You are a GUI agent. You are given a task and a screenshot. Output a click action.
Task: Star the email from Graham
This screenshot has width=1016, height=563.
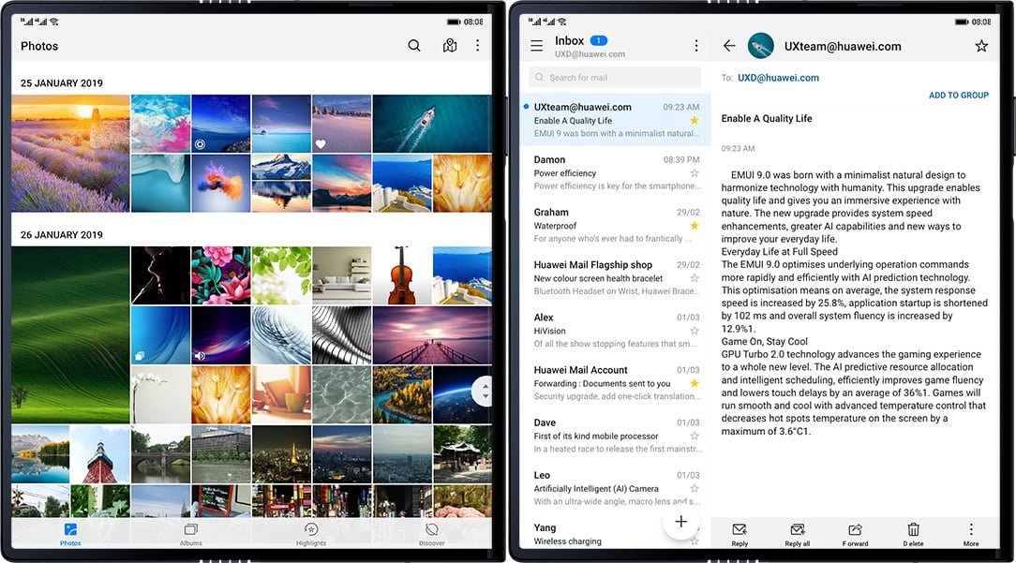695,226
